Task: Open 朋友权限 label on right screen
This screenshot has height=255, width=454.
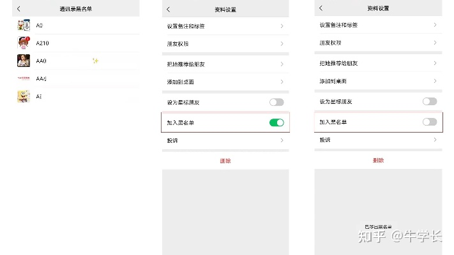Action: (330, 43)
